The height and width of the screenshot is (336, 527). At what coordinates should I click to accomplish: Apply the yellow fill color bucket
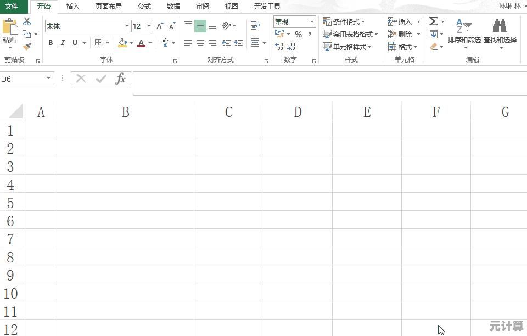[122, 43]
